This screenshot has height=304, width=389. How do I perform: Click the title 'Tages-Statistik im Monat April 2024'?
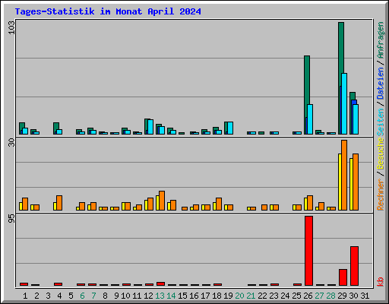click(108, 11)
